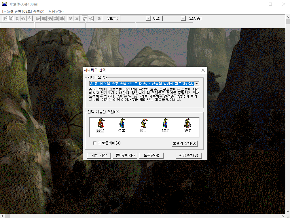Viewport: 290px width, 218px height.
Task: Click the 게임 시작 button
Action: [x=99, y=156]
